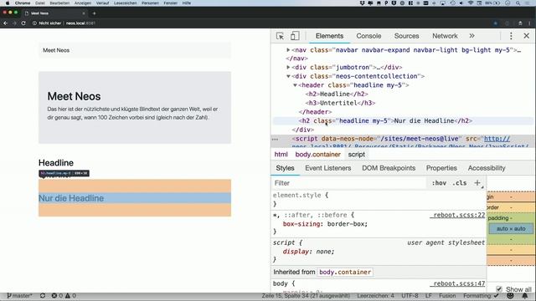This screenshot has width=536, height=301.
Task: Close the DevTools panel
Action: (527, 36)
